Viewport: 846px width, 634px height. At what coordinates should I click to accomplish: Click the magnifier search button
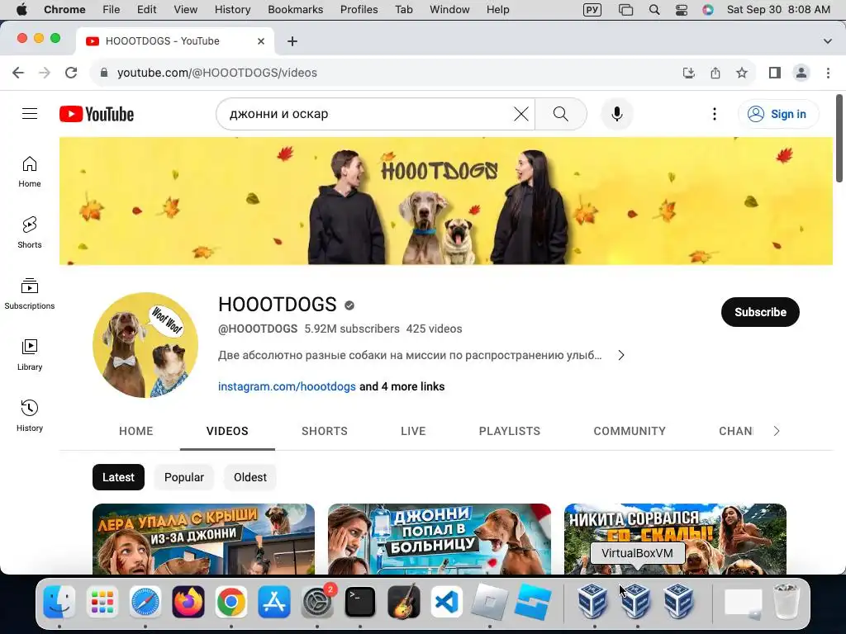561,114
